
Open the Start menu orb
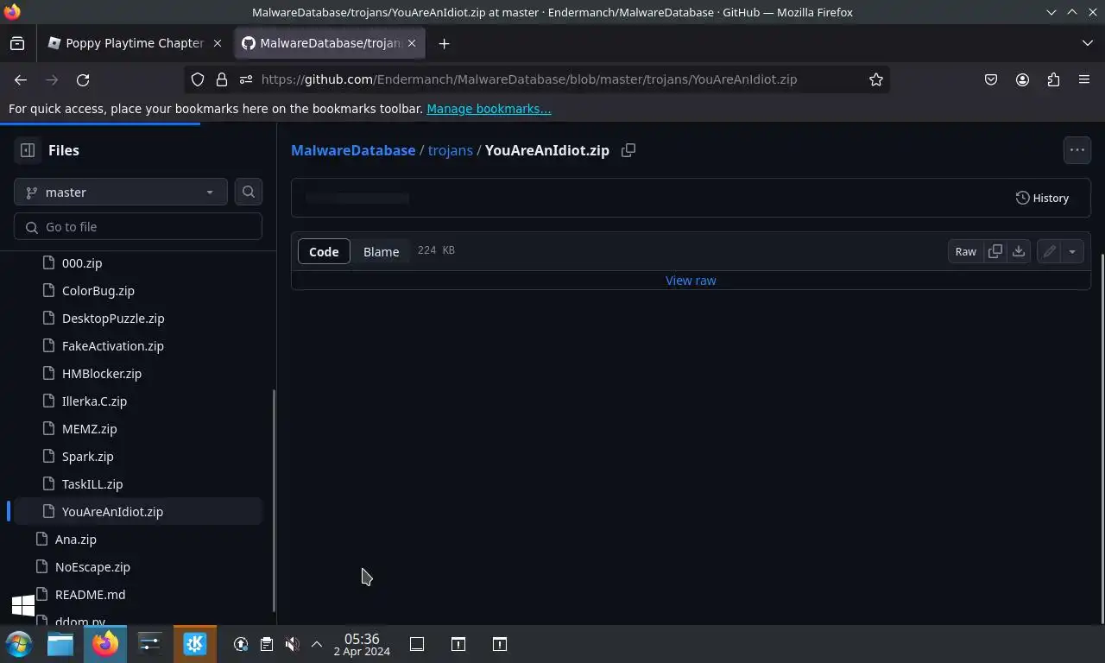point(18,644)
